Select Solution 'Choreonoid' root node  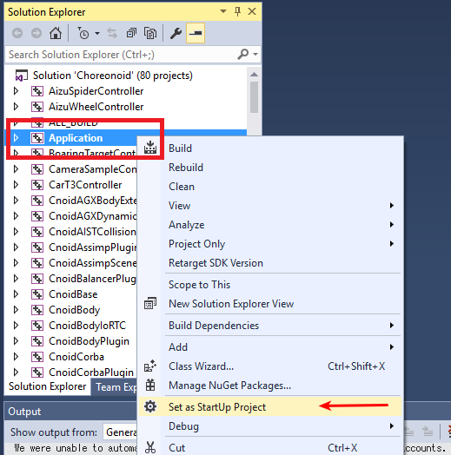click(x=113, y=76)
